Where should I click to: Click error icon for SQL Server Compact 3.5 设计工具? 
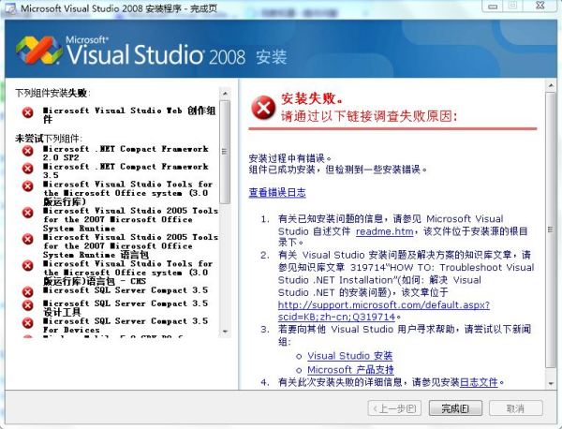27,305
